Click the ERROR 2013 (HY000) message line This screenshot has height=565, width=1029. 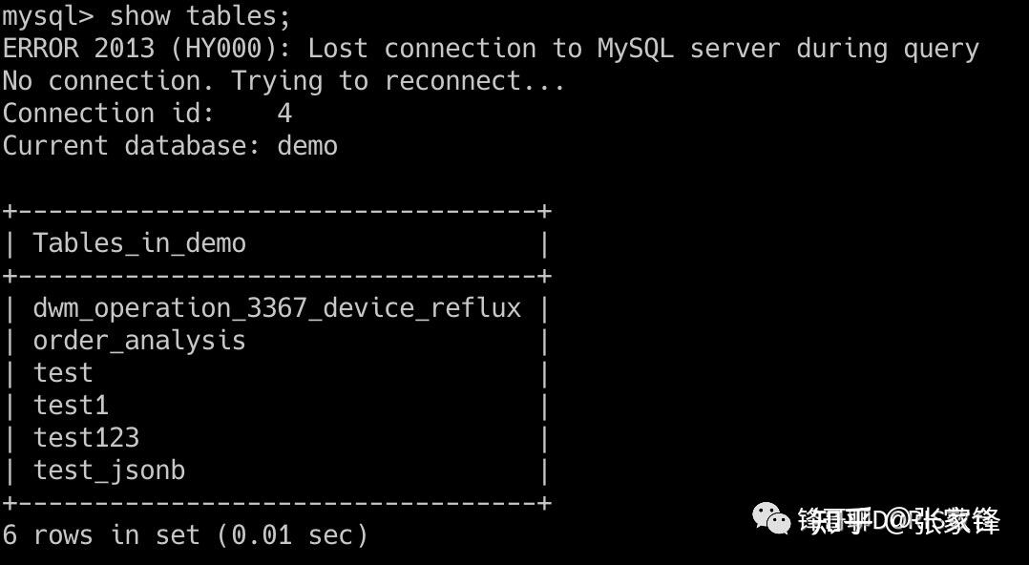491,50
